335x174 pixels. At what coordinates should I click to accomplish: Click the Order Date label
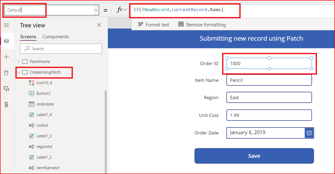click(x=207, y=133)
